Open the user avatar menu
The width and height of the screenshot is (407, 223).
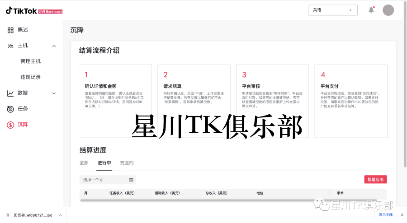(x=388, y=10)
